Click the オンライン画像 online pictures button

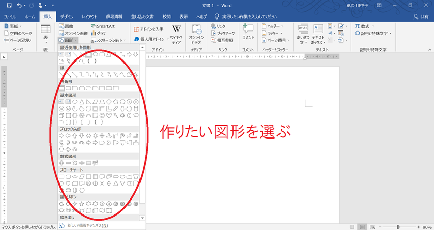tap(73, 33)
